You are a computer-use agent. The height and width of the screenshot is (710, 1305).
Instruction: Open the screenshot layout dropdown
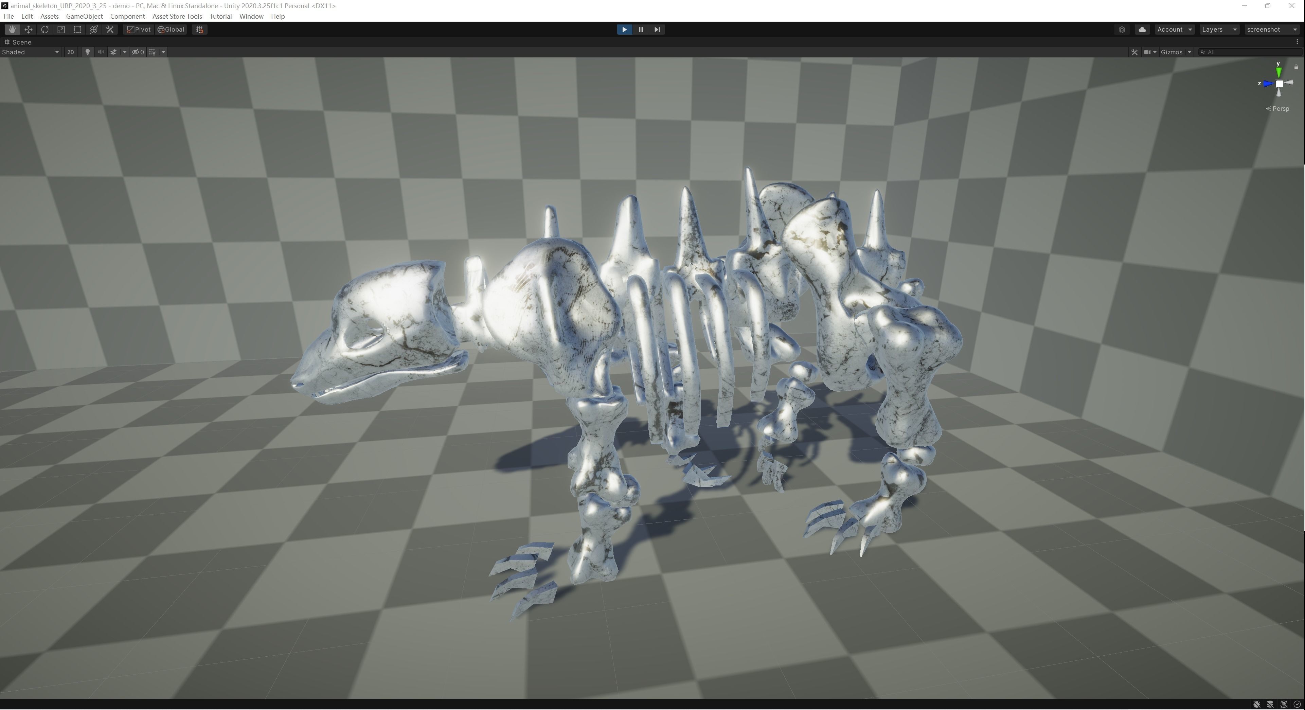[1272, 30]
